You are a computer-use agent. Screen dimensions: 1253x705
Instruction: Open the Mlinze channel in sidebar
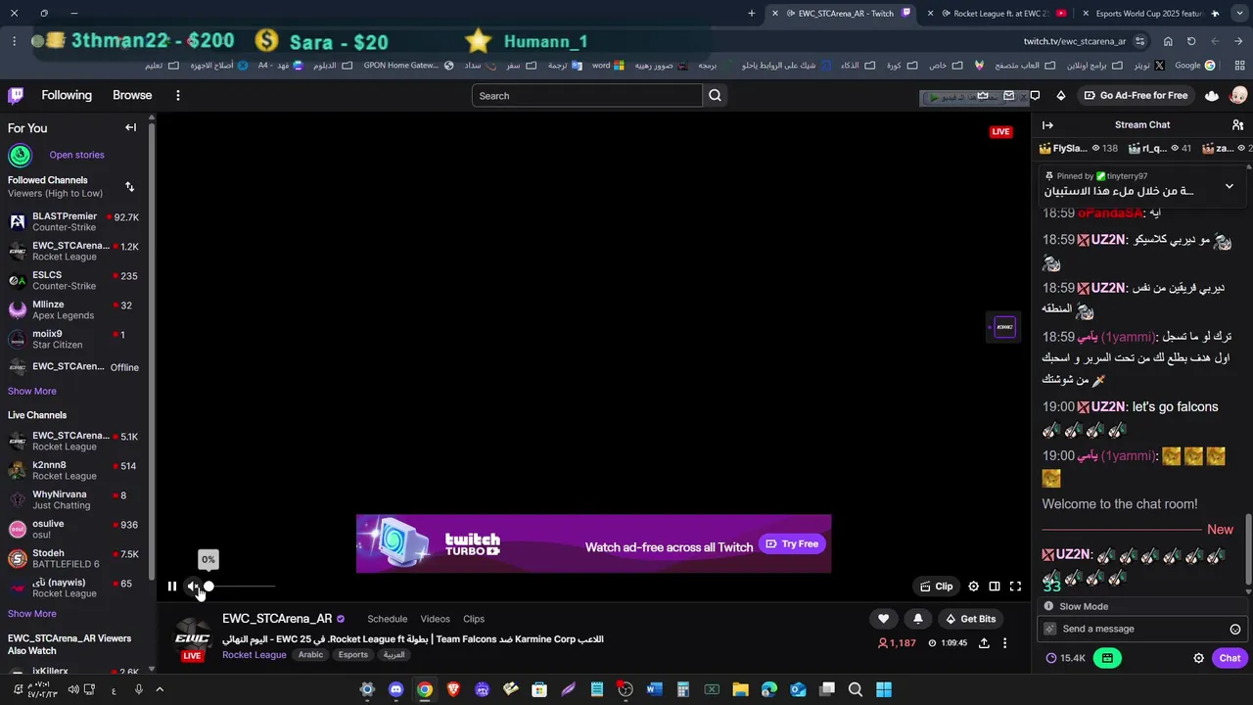coord(73,309)
